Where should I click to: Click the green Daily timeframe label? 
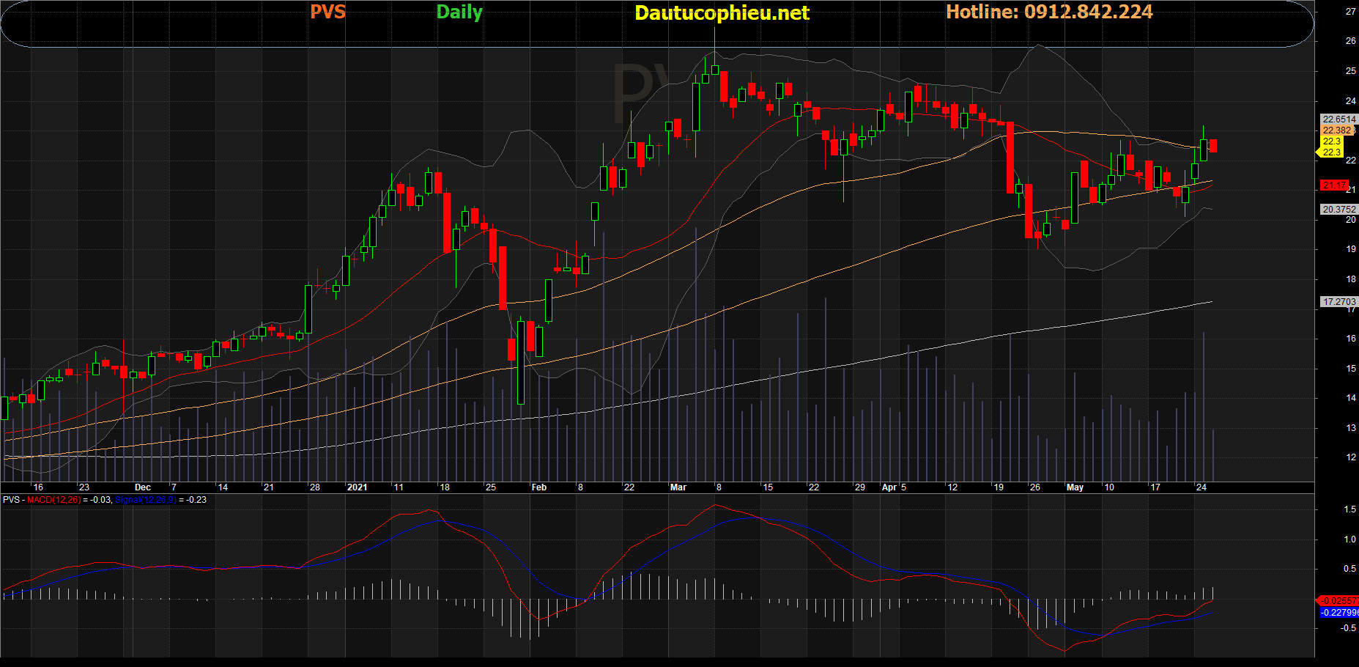pos(459,12)
